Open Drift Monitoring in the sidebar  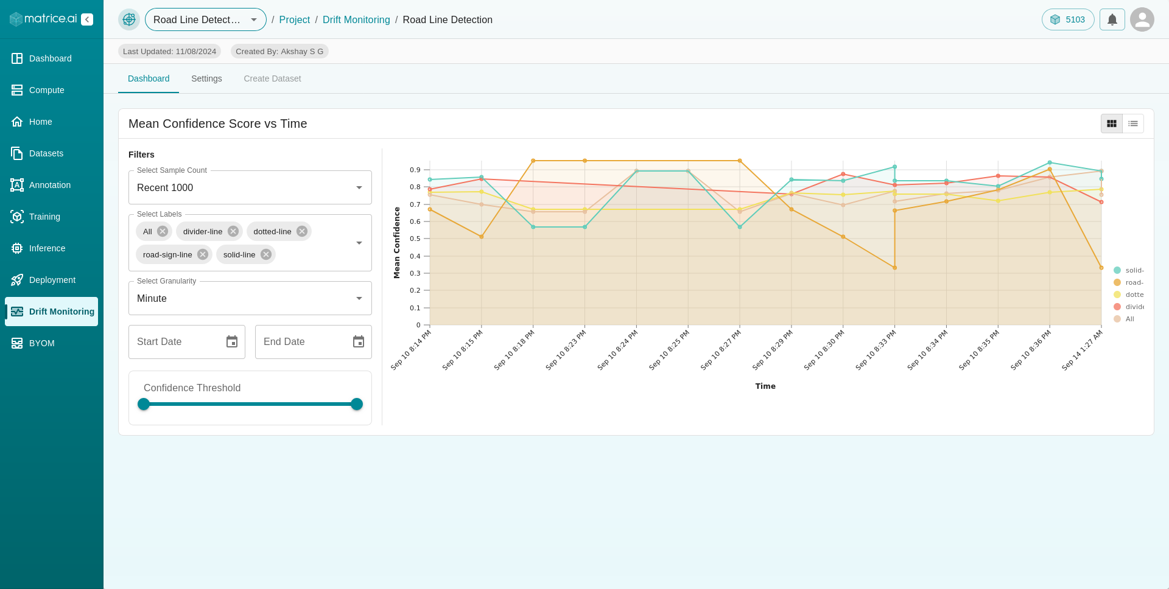[51, 312]
